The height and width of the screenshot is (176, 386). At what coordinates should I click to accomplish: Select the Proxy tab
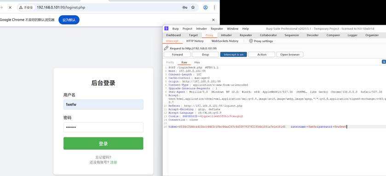tap(209, 35)
